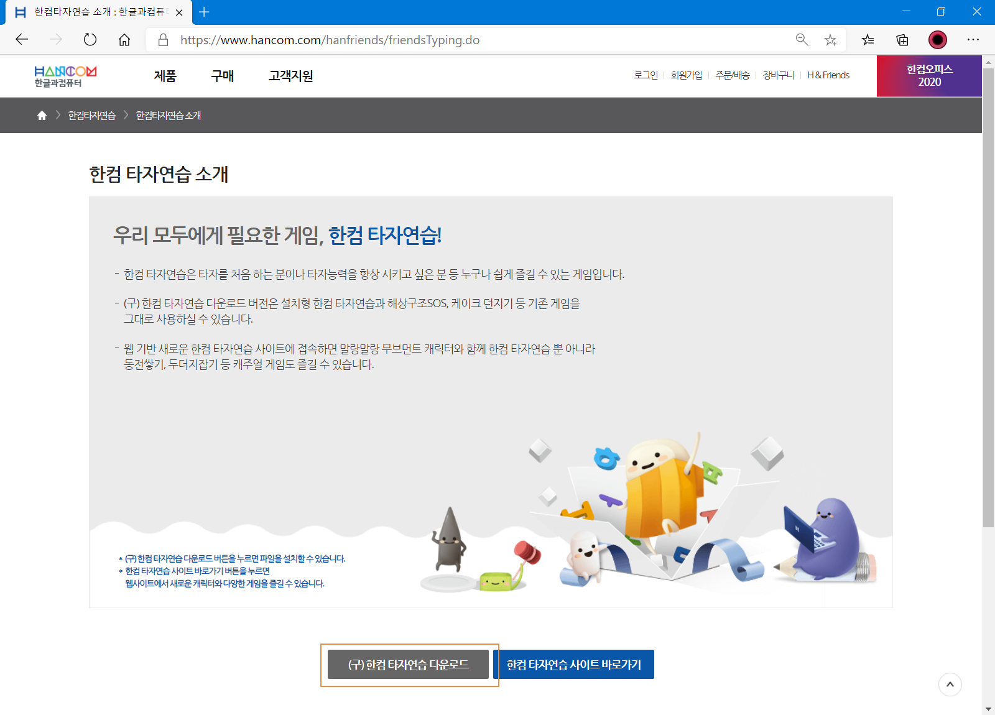Click the browser Back arrow
This screenshot has height=715, width=995.
pos(22,40)
